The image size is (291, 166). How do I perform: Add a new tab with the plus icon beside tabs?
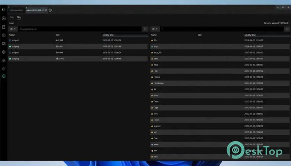point(50,10)
